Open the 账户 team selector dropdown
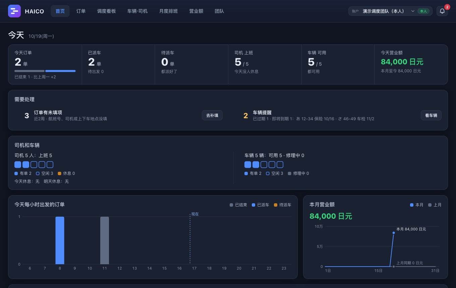The image size is (456, 288). pos(390,11)
